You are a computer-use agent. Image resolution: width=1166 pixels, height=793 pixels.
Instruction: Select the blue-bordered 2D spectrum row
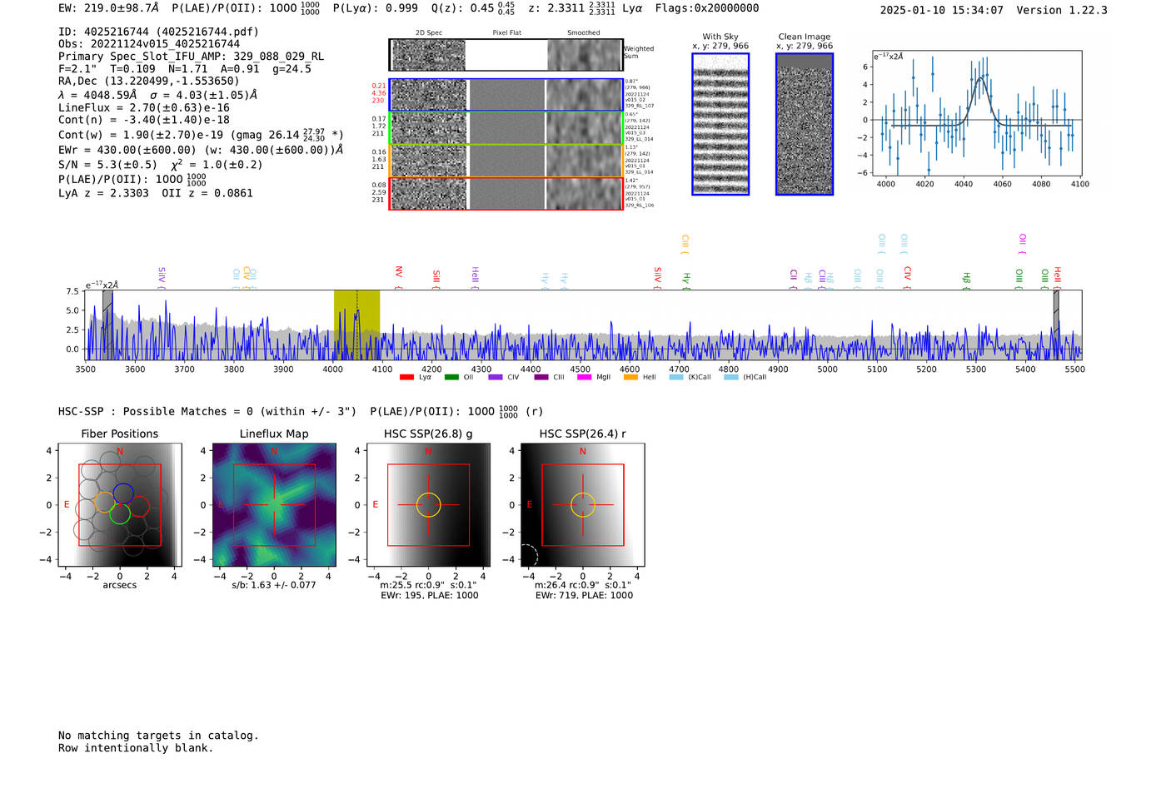pos(506,95)
